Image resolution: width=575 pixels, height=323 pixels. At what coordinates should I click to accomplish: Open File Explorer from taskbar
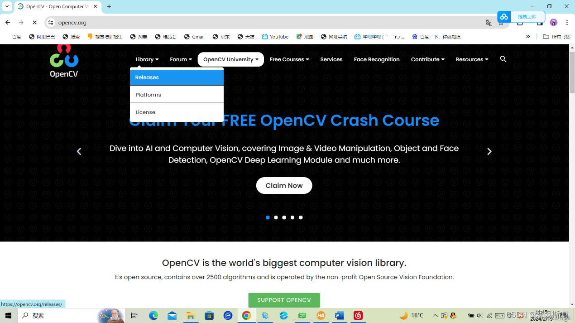coord(191,315)
